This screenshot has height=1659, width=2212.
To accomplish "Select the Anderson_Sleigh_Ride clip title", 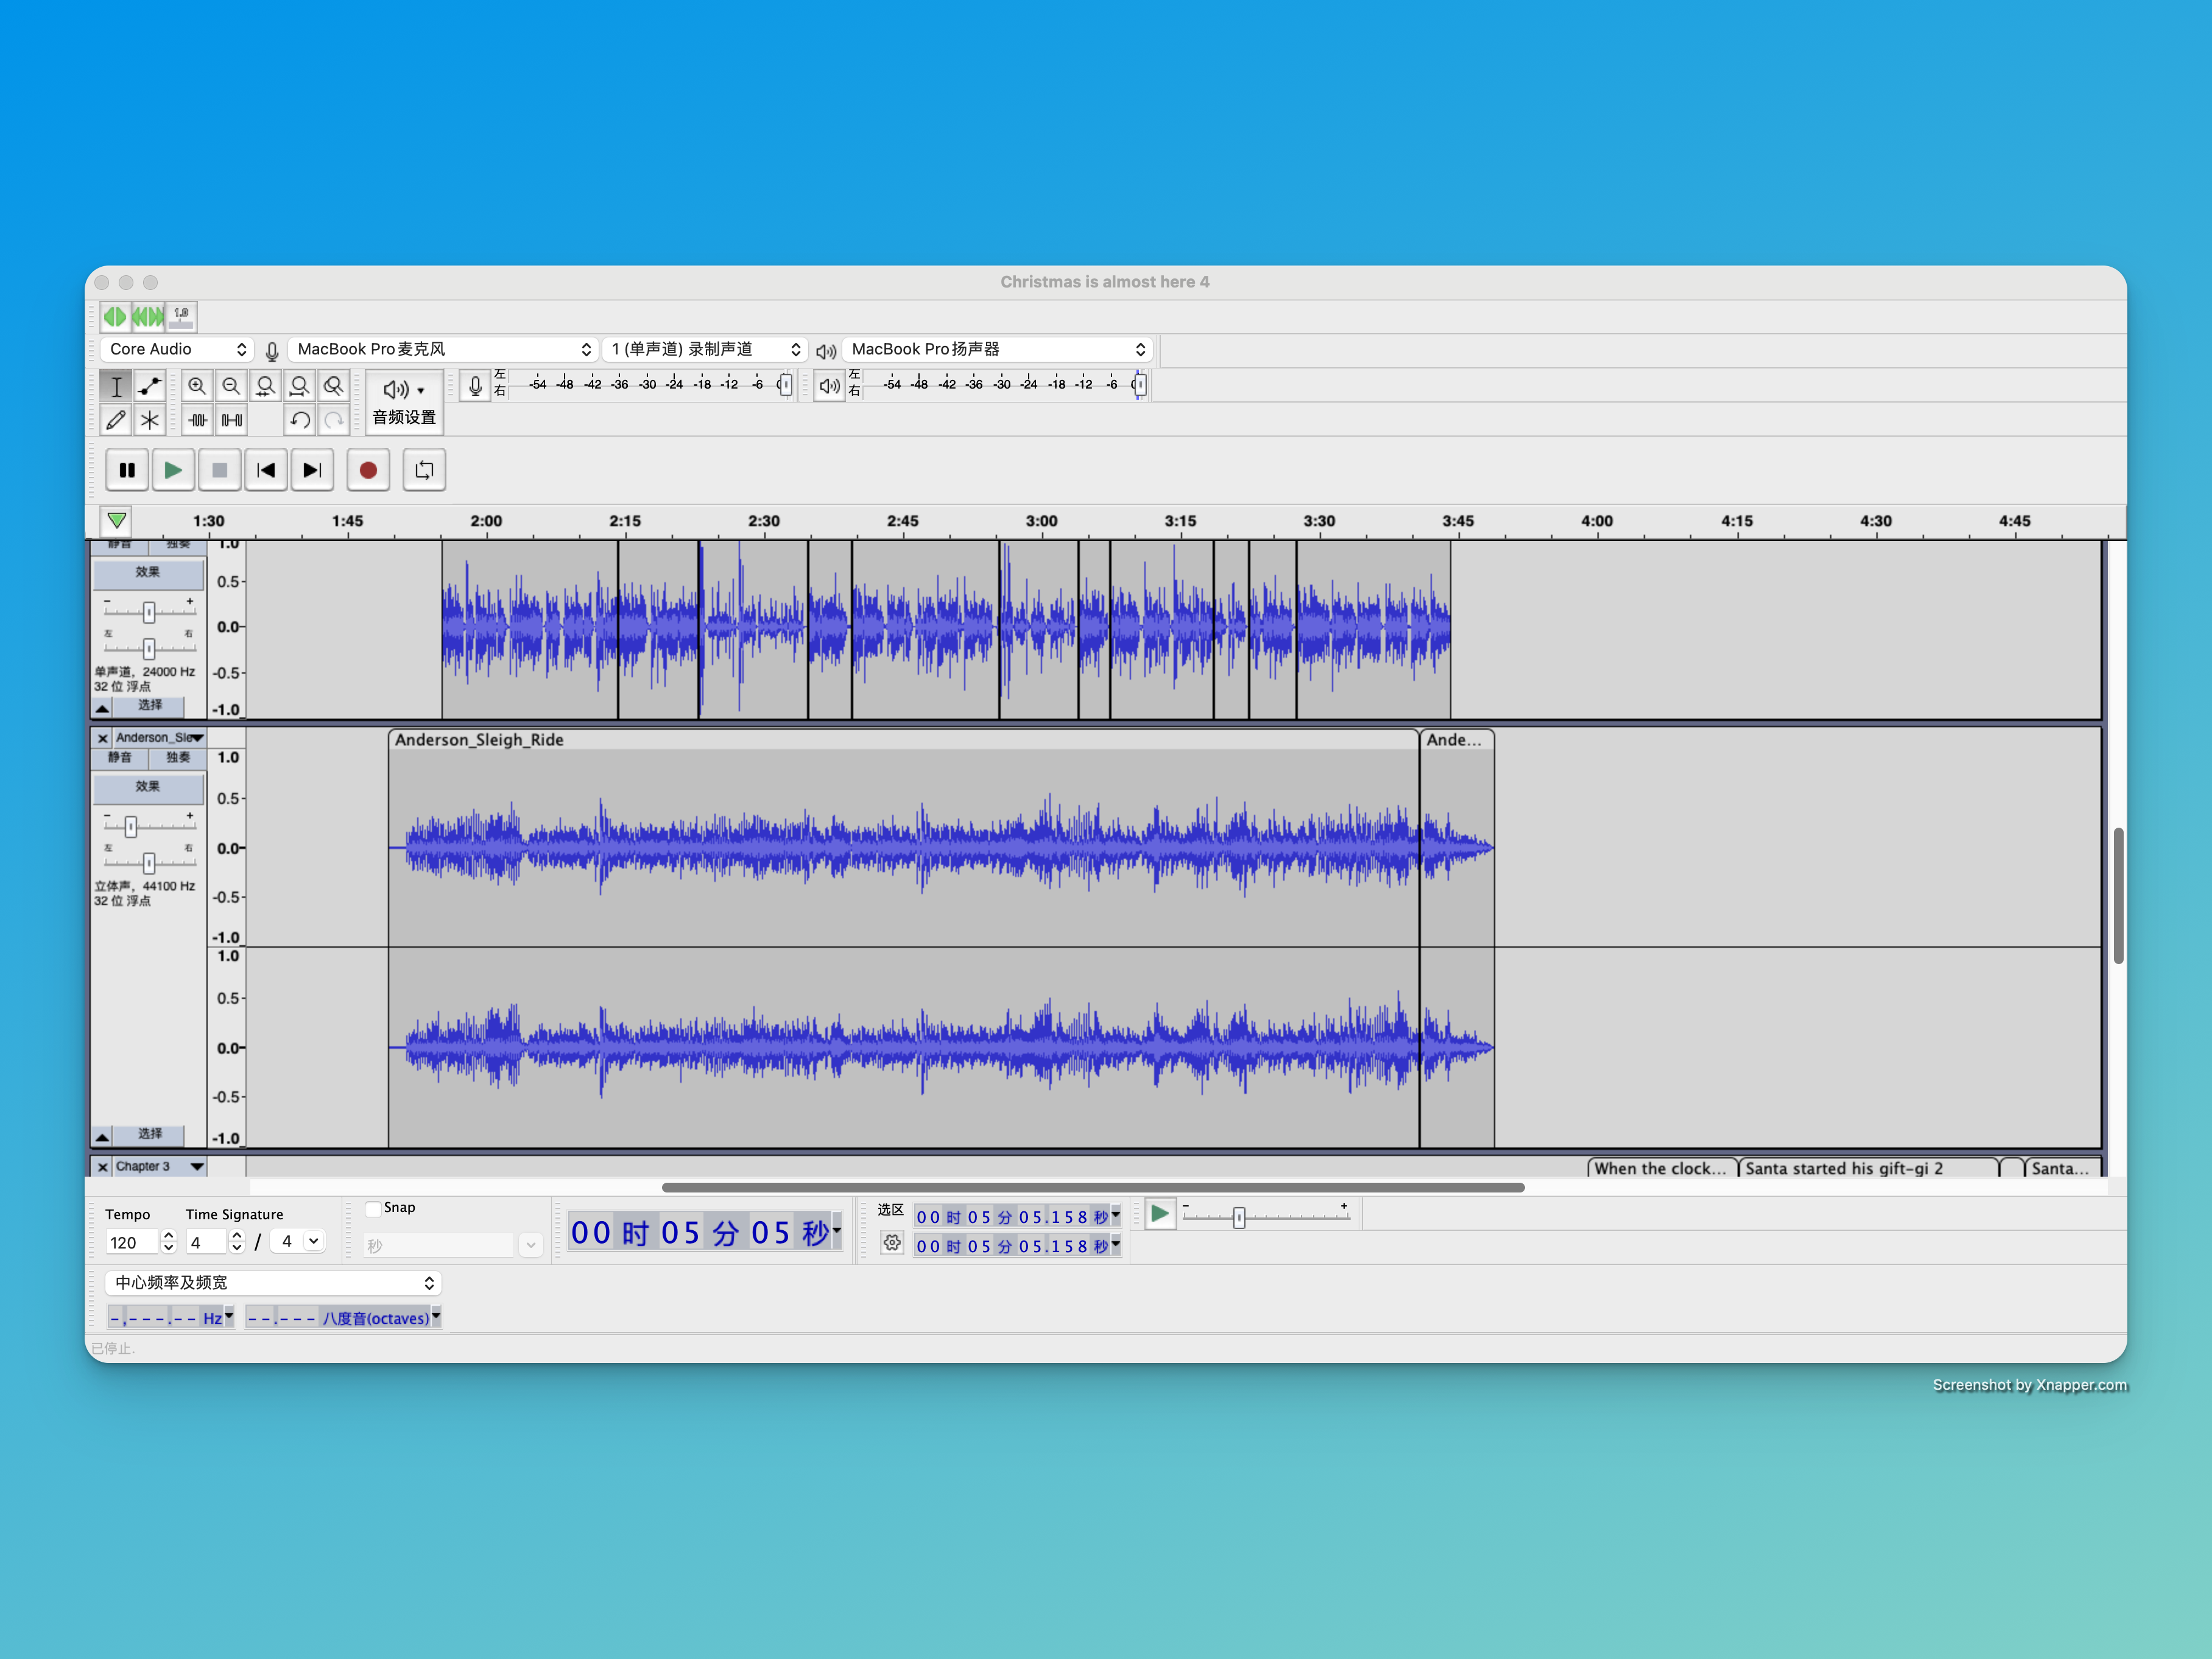I will 479,740.
